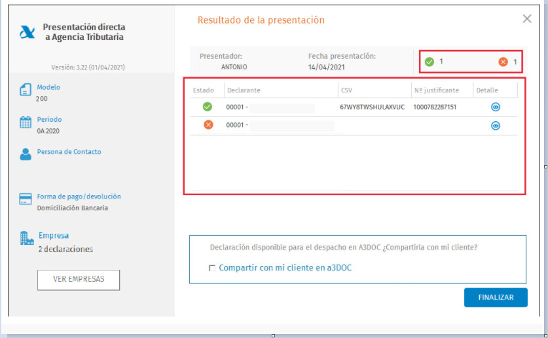Click the period value 0A 2020
Viewport: 548px width, 338px height.
click(48, 131)
